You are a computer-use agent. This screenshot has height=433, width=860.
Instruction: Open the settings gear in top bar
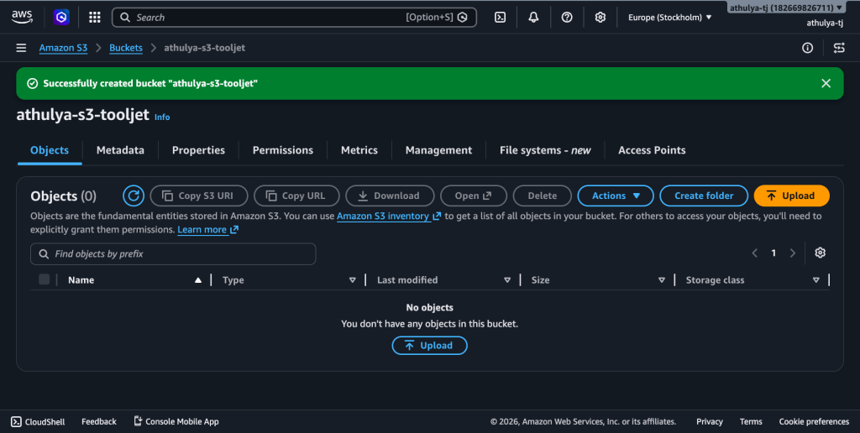click(600, 17)
